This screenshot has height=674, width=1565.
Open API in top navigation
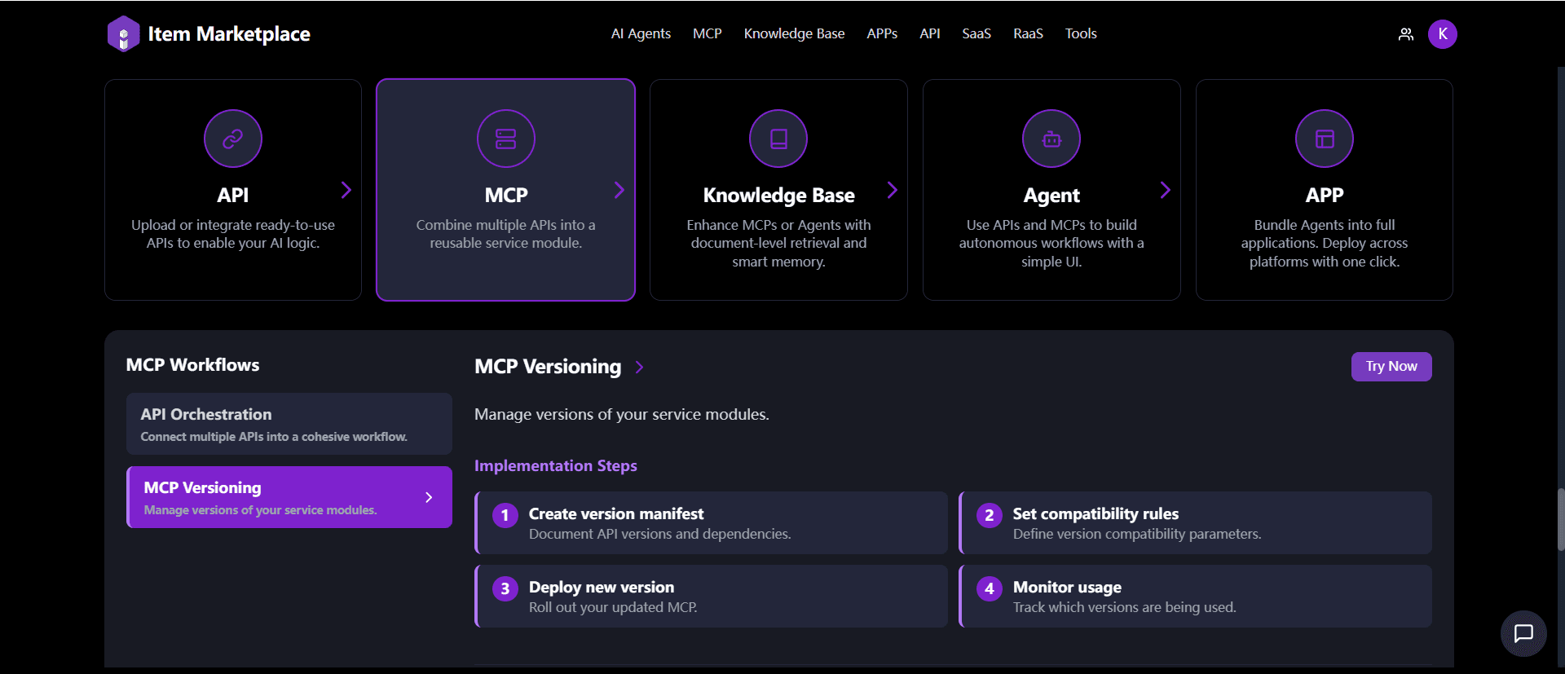click(930, 33)
